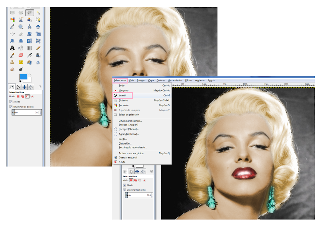
Task: Select the Text tool
Action: tap(12, 48)
